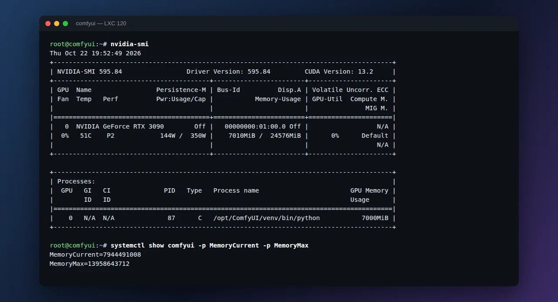Click process memory usage '7000MiB'
558x302 pixels.
[375, 218]
